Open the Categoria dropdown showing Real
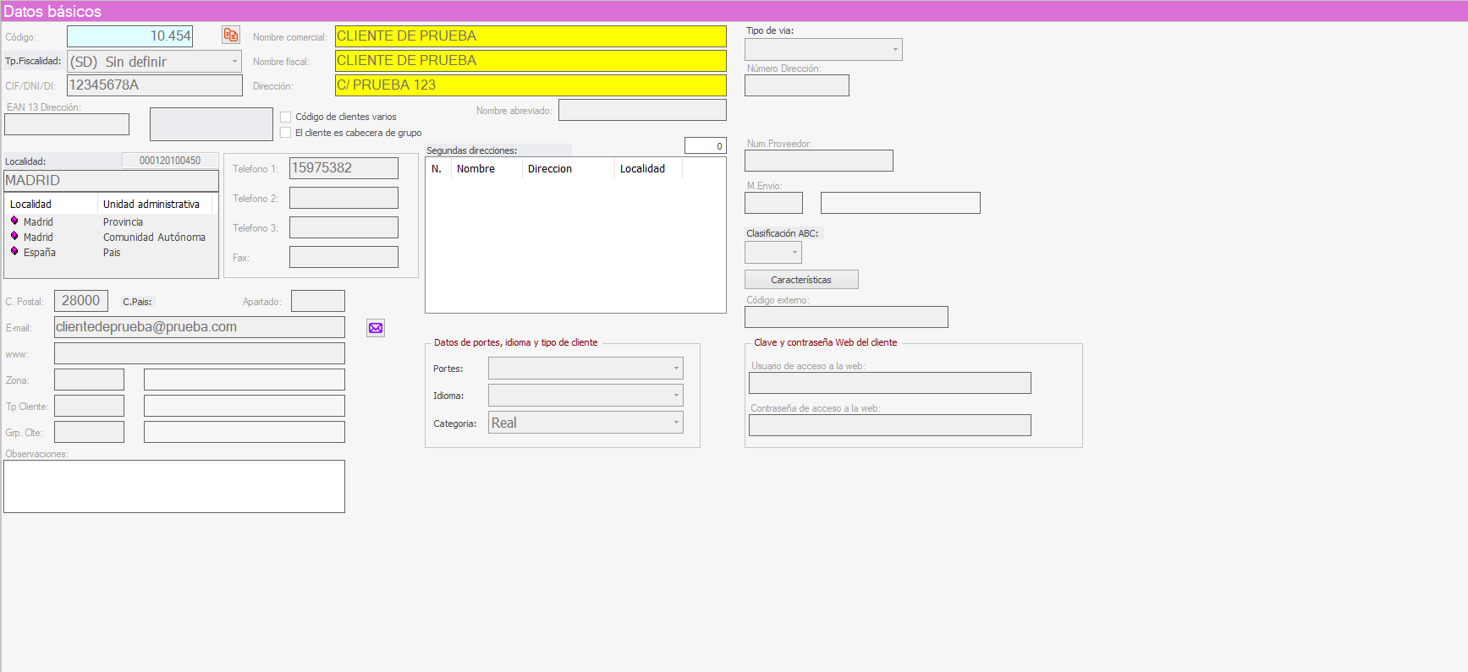The height and width of the screenshot is (672, 1468). click(x=675, y=423)
